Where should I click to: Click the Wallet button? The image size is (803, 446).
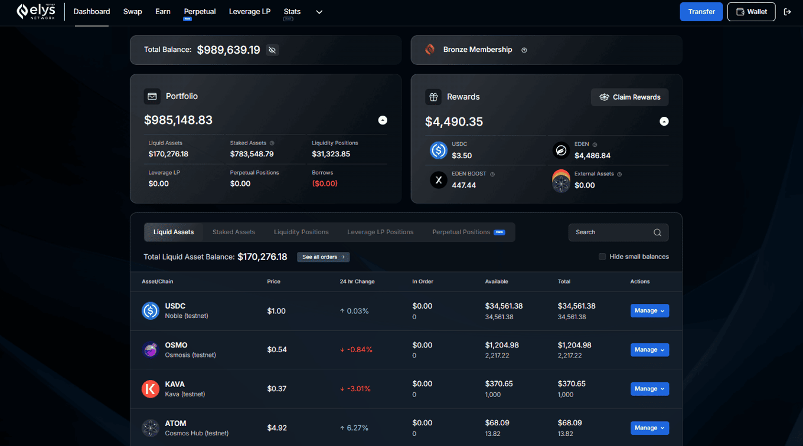point(751,12)
